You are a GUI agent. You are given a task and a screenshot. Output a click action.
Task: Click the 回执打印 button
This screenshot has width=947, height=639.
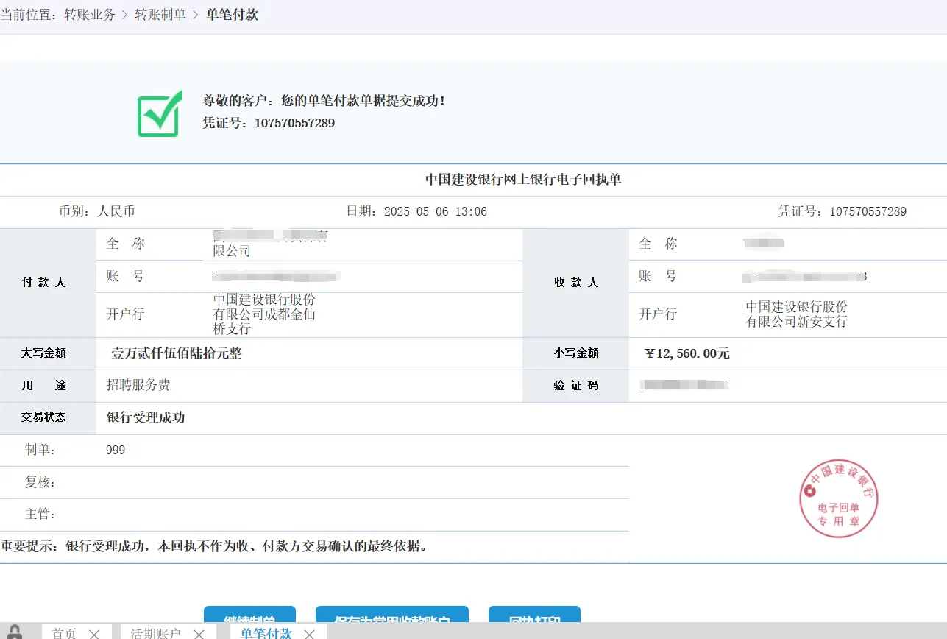click(x=534, y=618)
